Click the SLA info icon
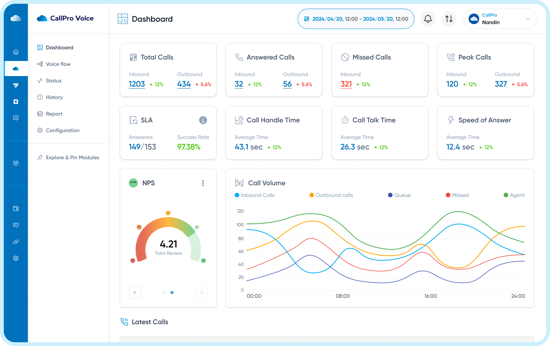 click(203, 120)
